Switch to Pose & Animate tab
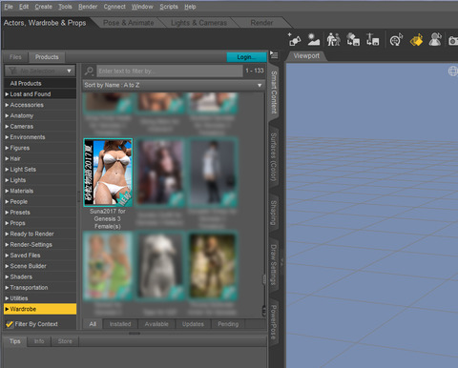The image size is (458, 368). tap(129, 23)
